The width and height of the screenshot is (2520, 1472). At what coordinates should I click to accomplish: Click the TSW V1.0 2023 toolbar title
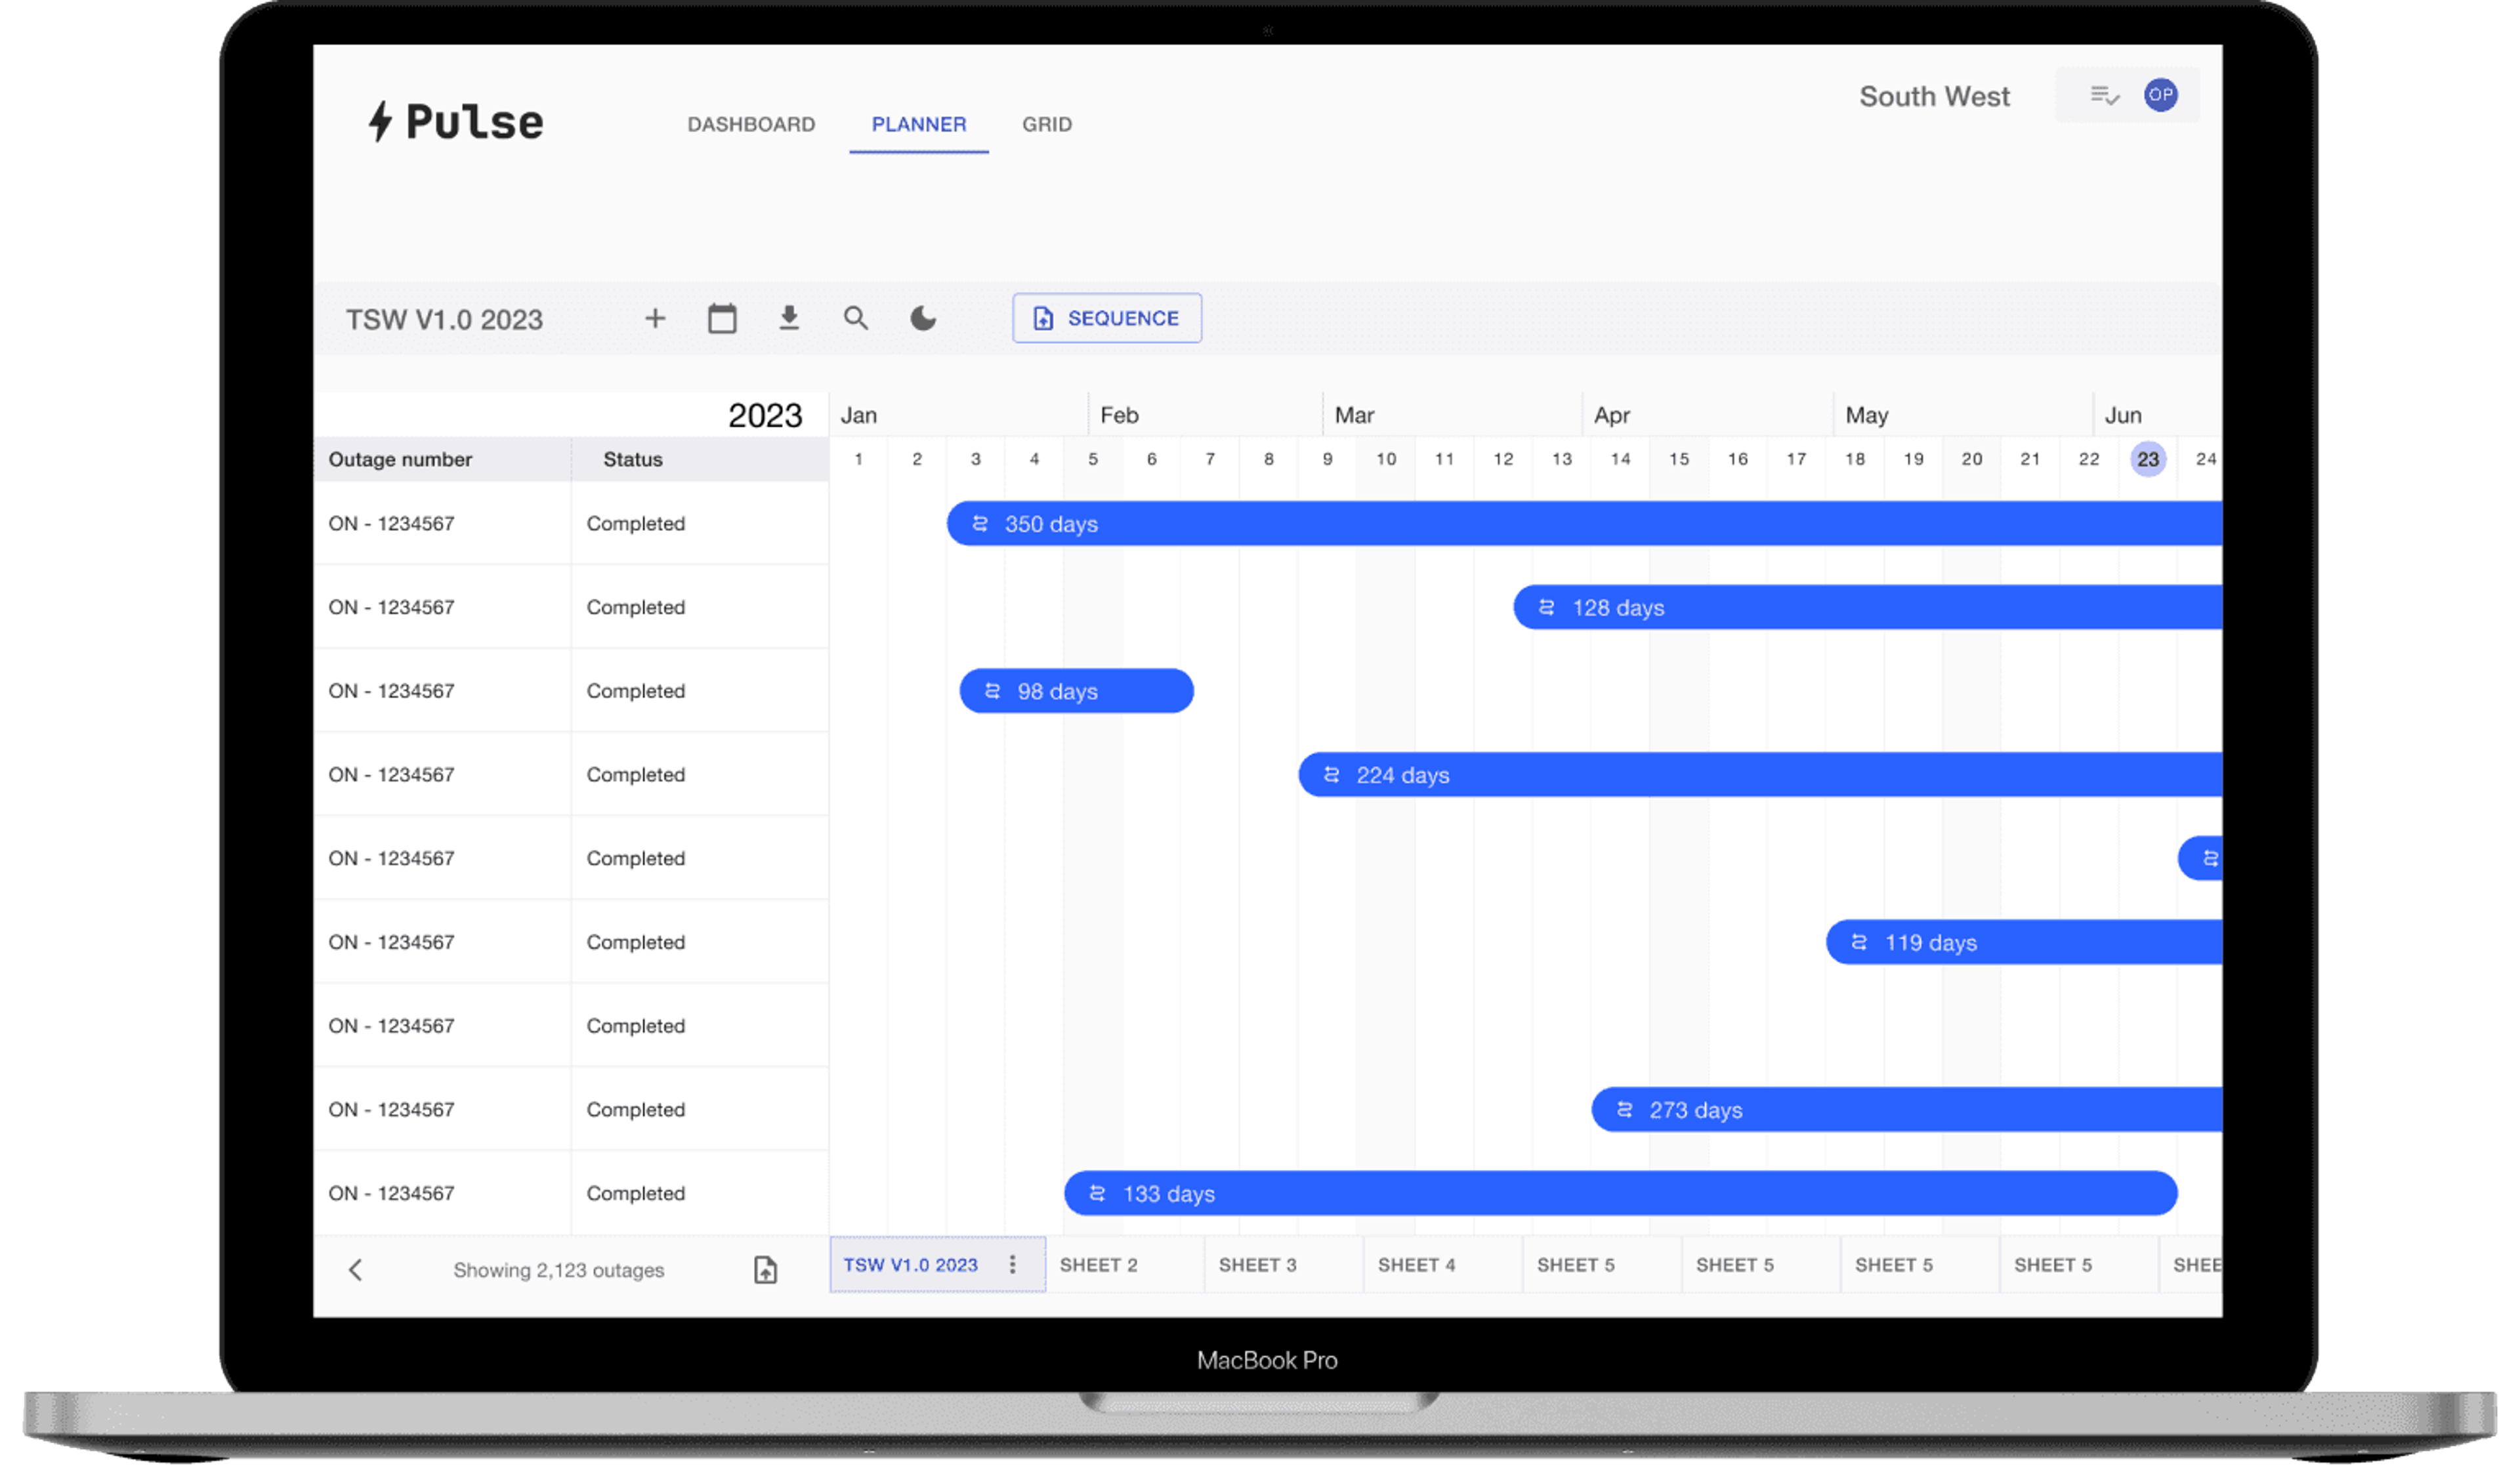click(x=444, y=319)
